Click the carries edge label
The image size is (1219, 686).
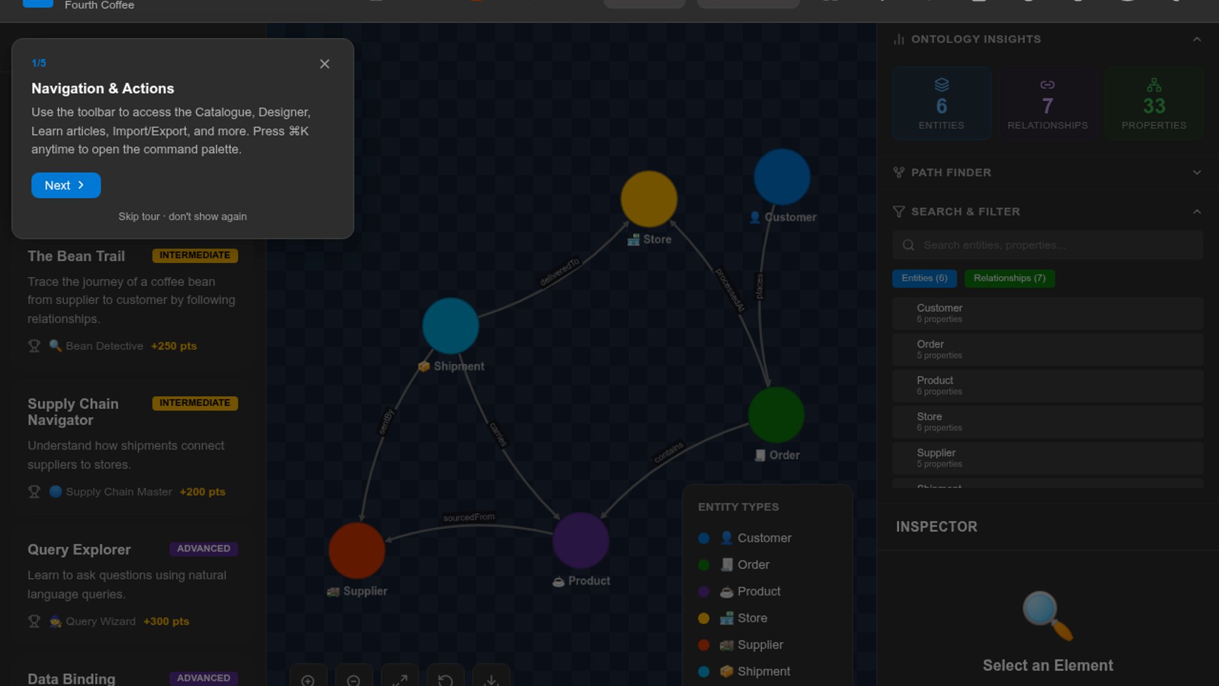point(498,434)
